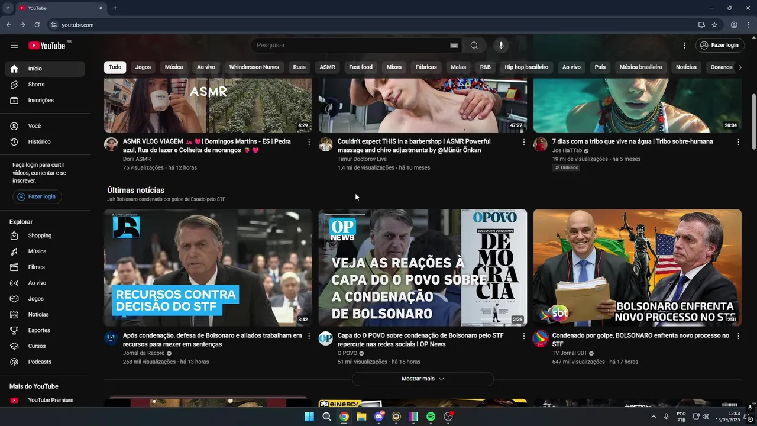Viewport: 757px width, 426px height.
Task: Select the Tudo filter chip
Action: click(x=115, y=67)
